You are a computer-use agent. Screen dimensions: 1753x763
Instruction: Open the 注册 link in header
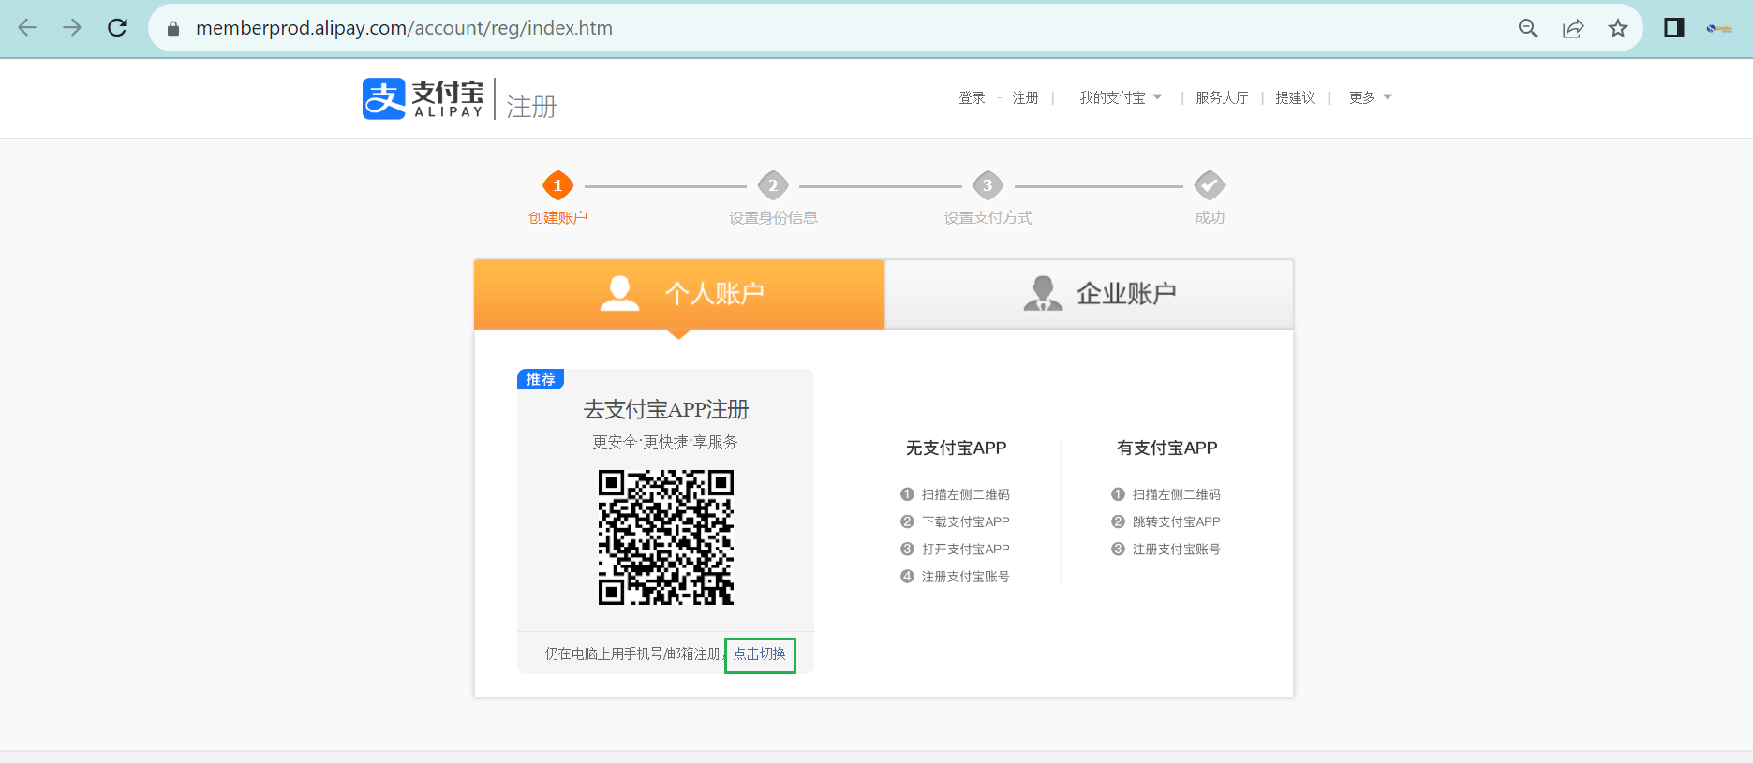[1025, 97]
